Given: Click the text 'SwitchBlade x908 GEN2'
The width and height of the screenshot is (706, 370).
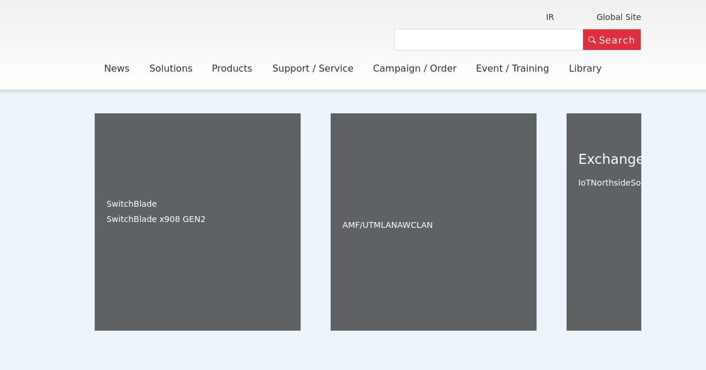Looking at the screenshot, I should pos(156,219).
